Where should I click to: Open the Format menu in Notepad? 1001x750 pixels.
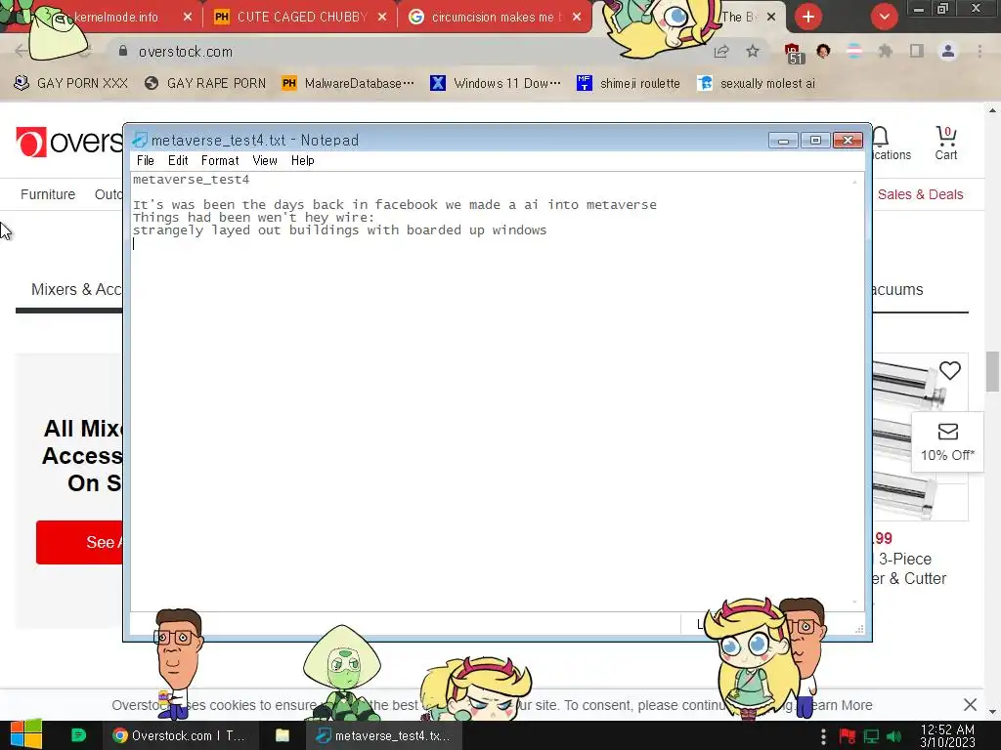[220, 161]
